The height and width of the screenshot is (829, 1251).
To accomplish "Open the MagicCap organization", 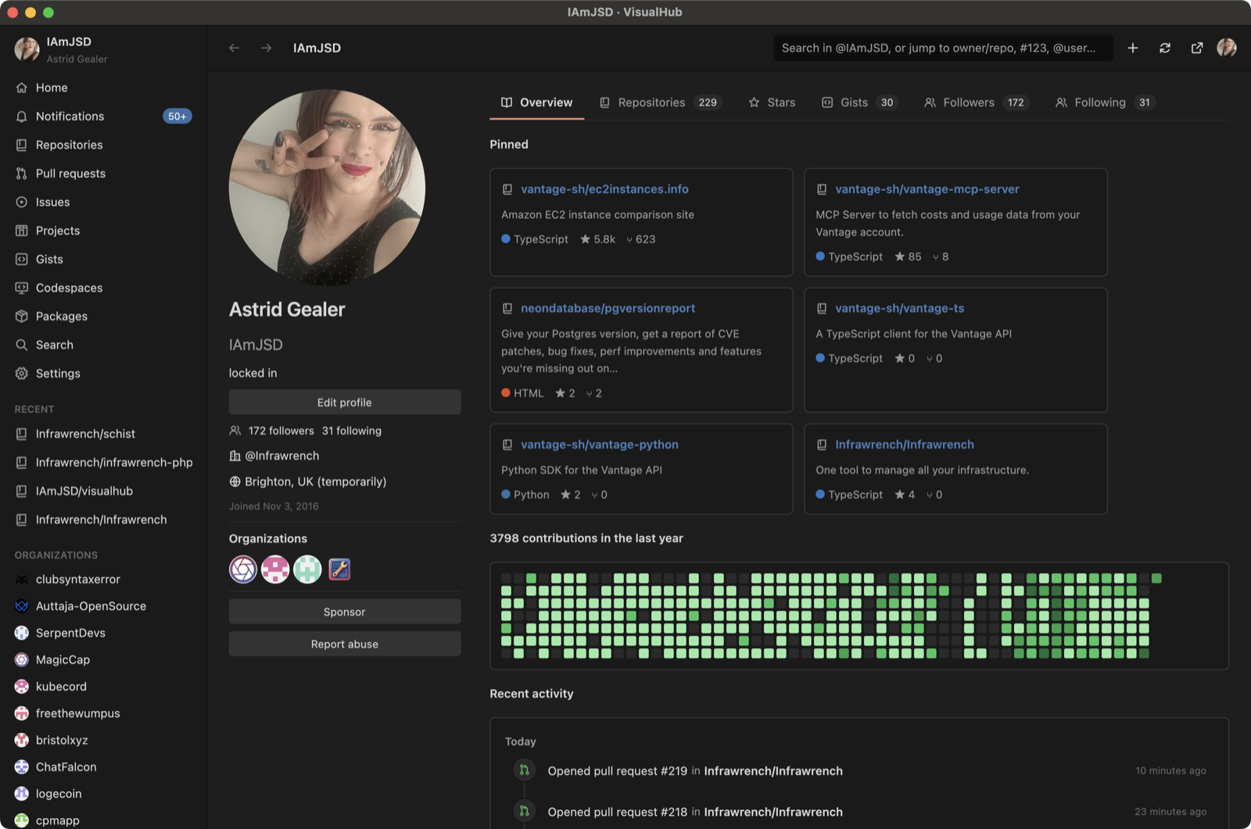I will [x=103, y=660].
